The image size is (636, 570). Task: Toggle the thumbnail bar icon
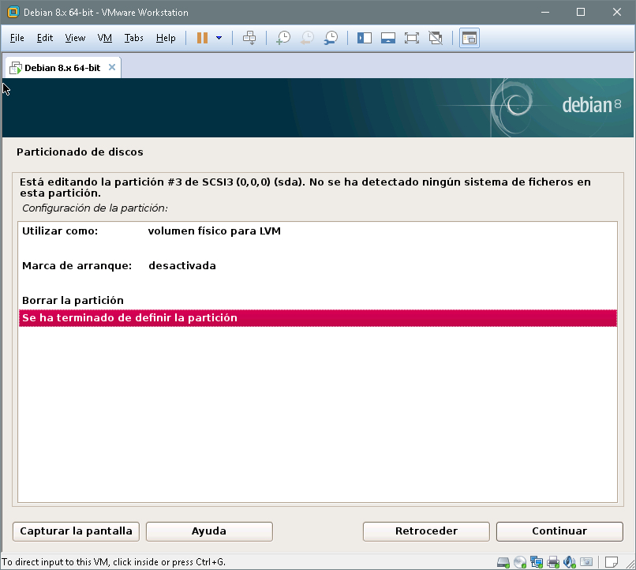387,38
